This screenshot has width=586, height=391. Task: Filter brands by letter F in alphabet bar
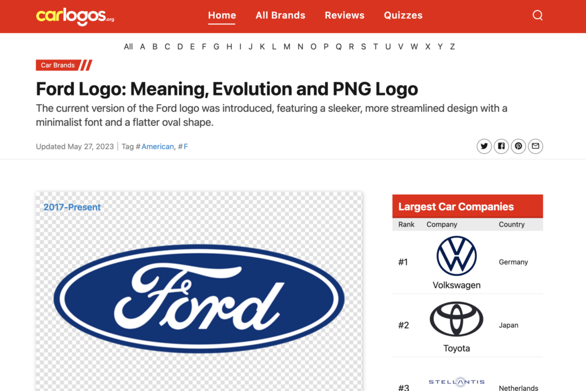204,47
